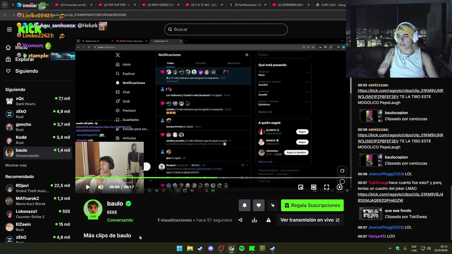Screen dimensions: 452x254
Task: Focus the Buscar search field
Action: pyautogui.click(x=226, y=29)
